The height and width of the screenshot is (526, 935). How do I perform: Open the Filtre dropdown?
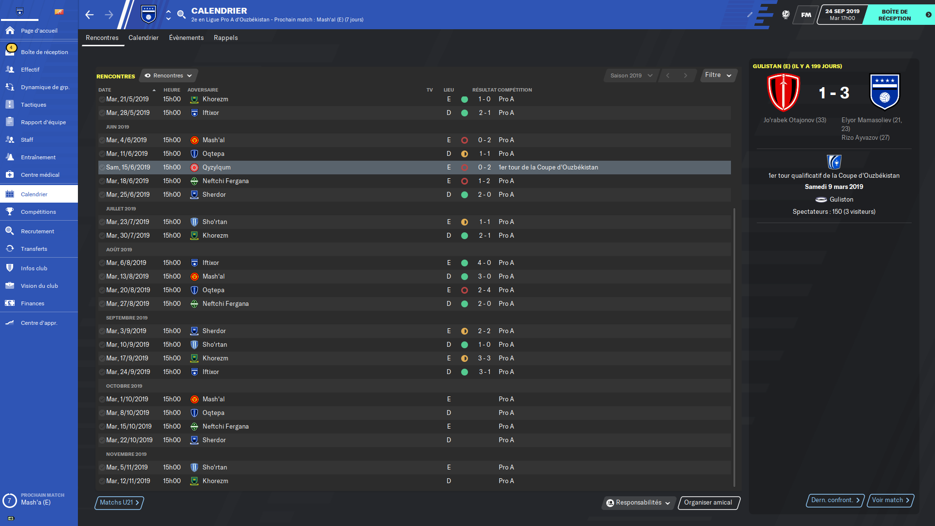(x=718, y=75)
